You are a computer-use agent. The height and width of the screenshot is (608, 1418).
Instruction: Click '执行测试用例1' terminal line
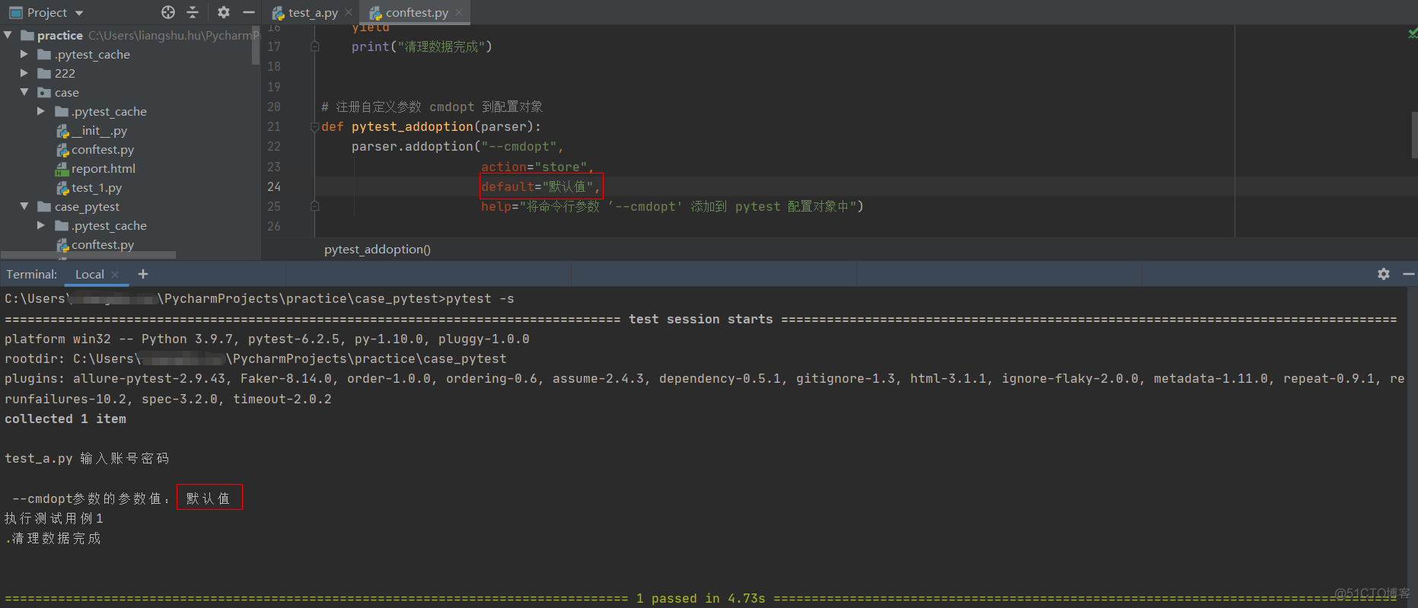click(54, 518)
